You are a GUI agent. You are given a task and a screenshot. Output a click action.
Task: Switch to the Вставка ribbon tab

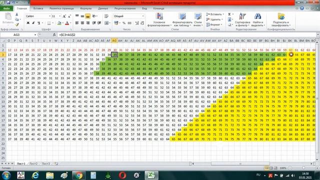(x=38, y=8)
